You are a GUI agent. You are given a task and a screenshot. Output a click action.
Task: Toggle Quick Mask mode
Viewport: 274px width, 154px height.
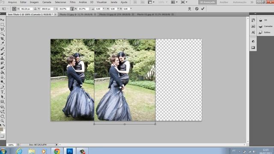pos(2,136)
